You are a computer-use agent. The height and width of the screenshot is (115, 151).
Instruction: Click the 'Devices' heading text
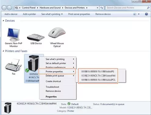pos(10,21)
